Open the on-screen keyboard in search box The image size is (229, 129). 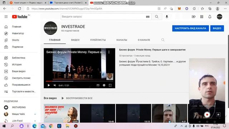pos(148,17)
